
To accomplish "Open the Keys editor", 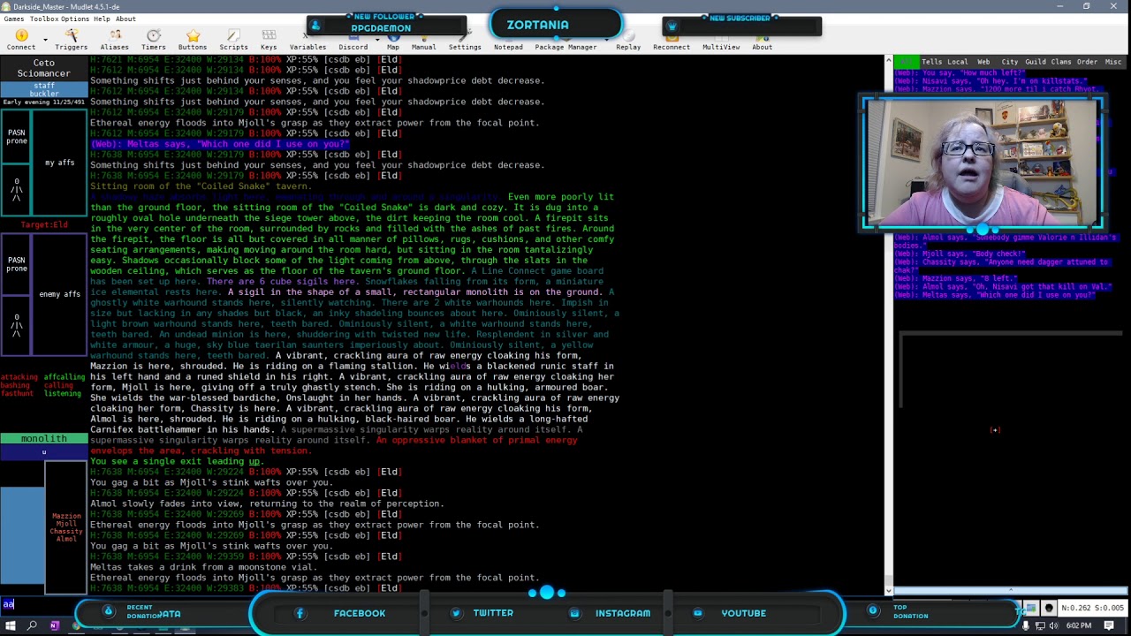I will pos(269,40).
